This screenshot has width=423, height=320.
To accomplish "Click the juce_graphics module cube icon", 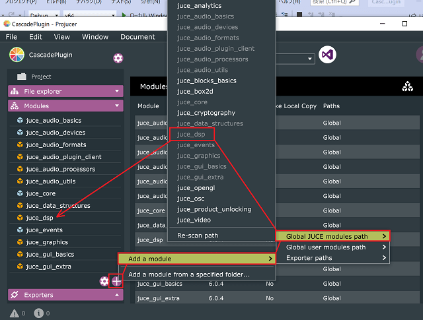I will [x=20, y=242].
